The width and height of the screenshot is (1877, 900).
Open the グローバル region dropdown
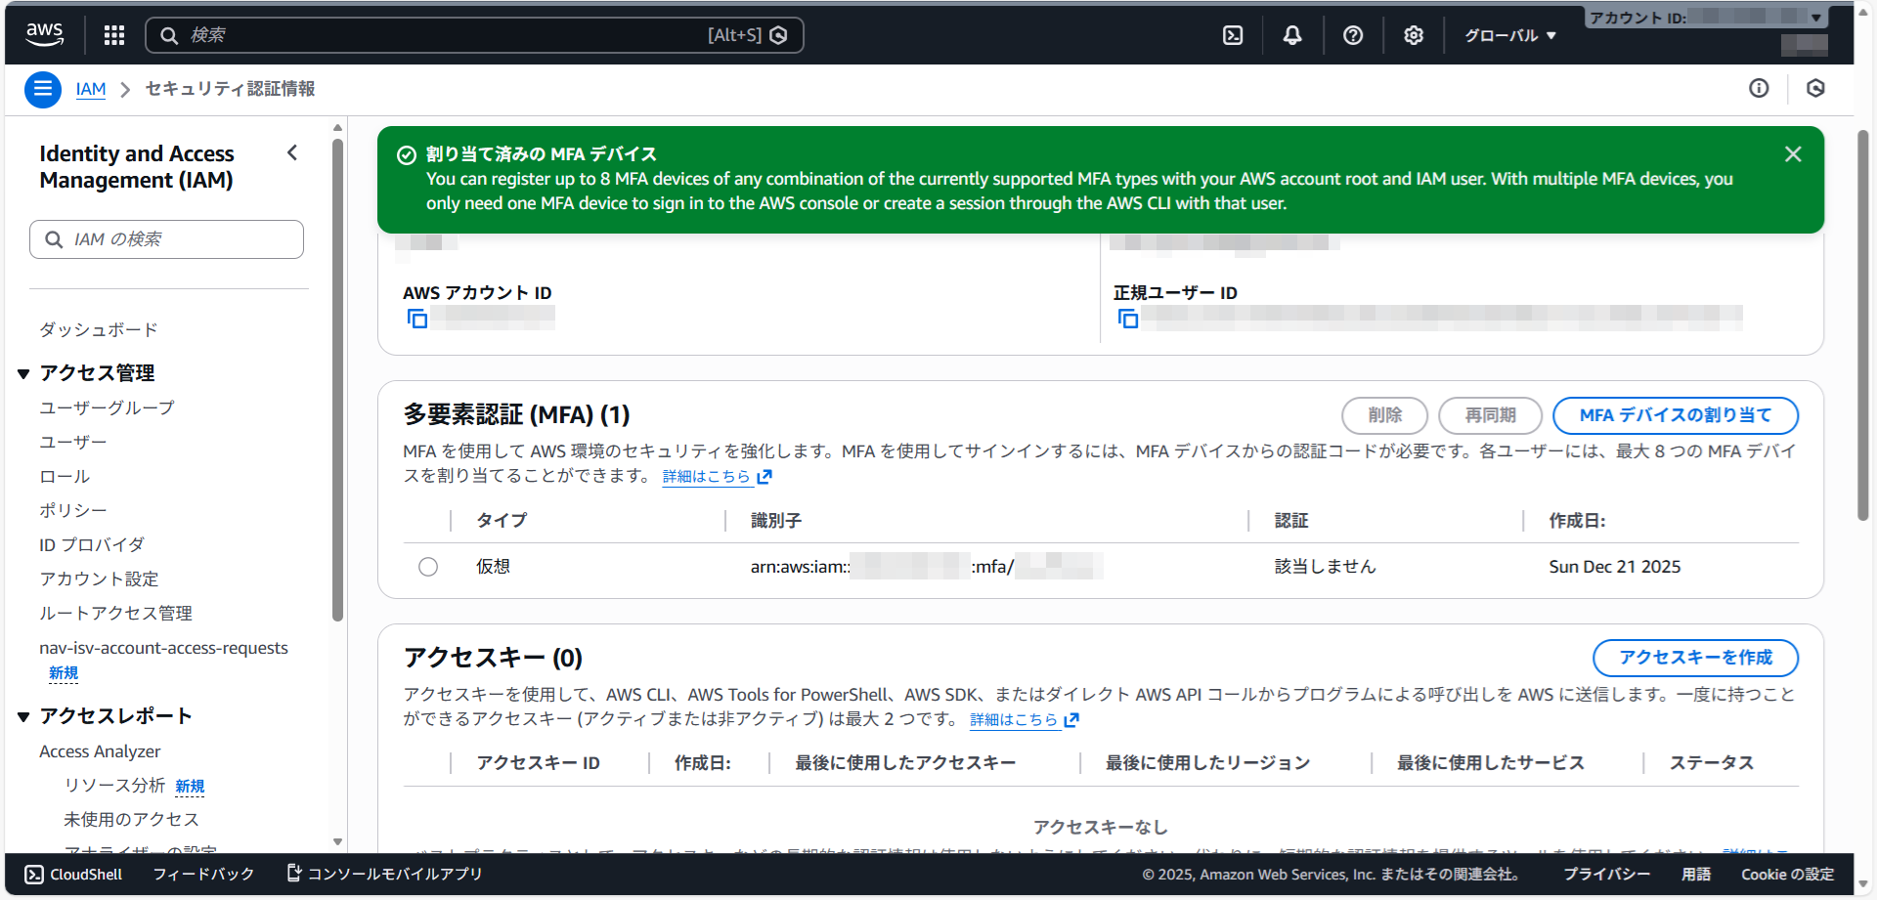pos(1509,35)
